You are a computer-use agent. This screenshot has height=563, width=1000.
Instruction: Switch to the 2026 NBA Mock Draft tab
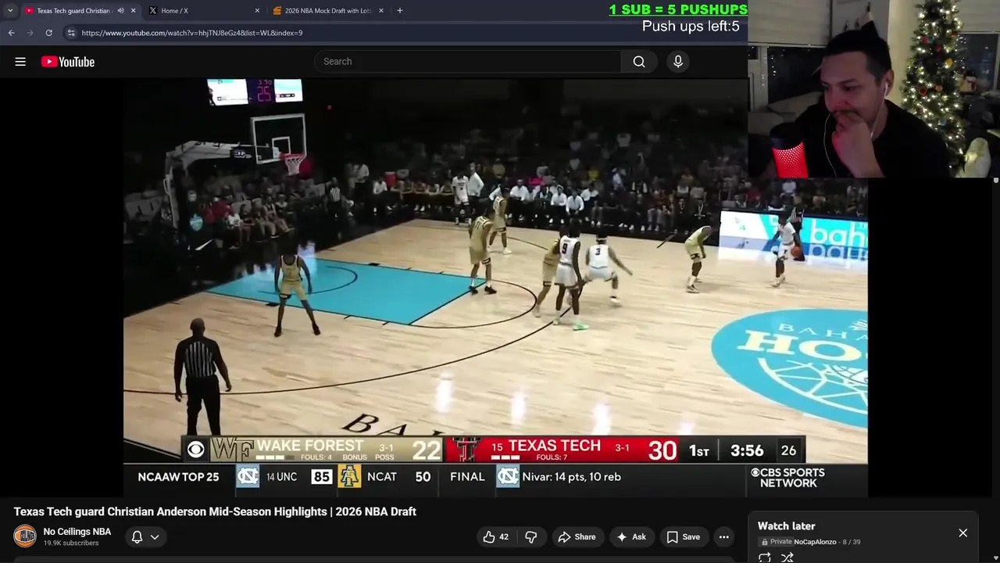[x=327, y=11]
